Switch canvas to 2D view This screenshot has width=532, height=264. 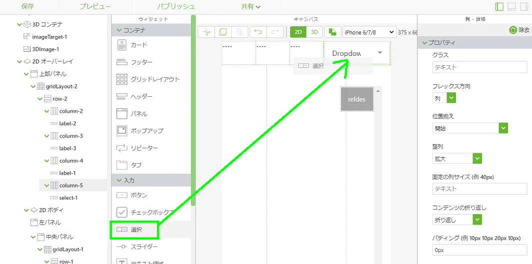(x=298, y=32)
